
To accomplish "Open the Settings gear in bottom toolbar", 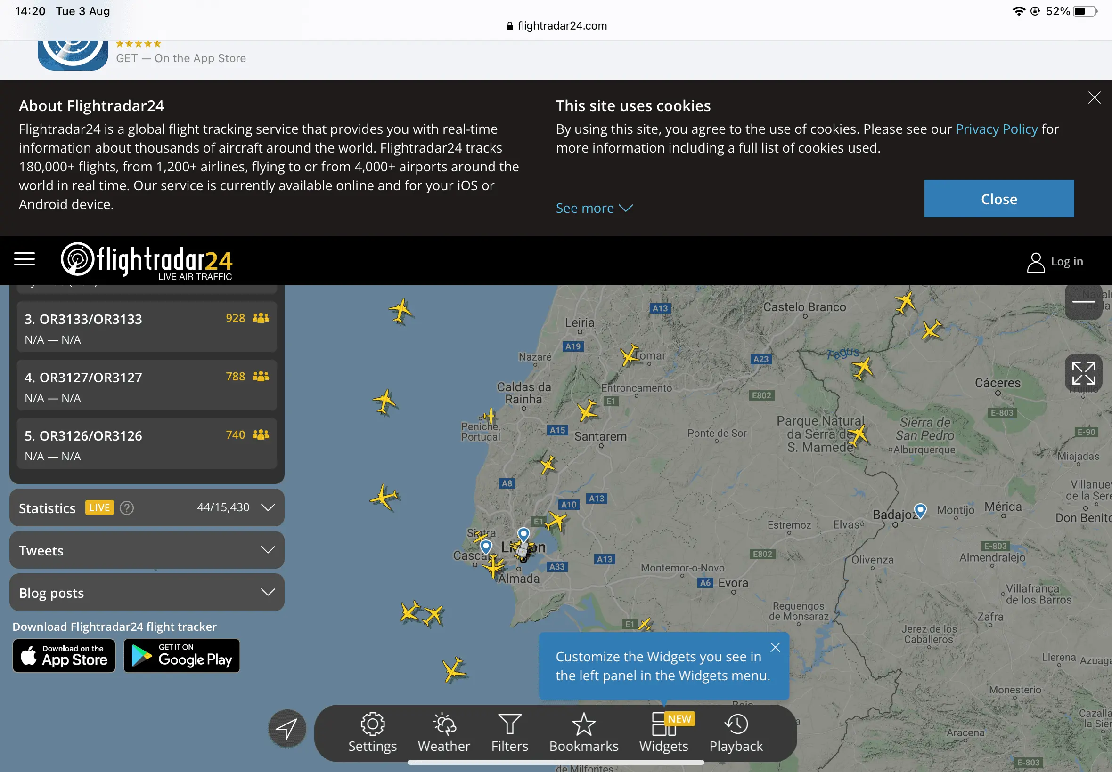I will pyautogui.click(x=372, y=732).
